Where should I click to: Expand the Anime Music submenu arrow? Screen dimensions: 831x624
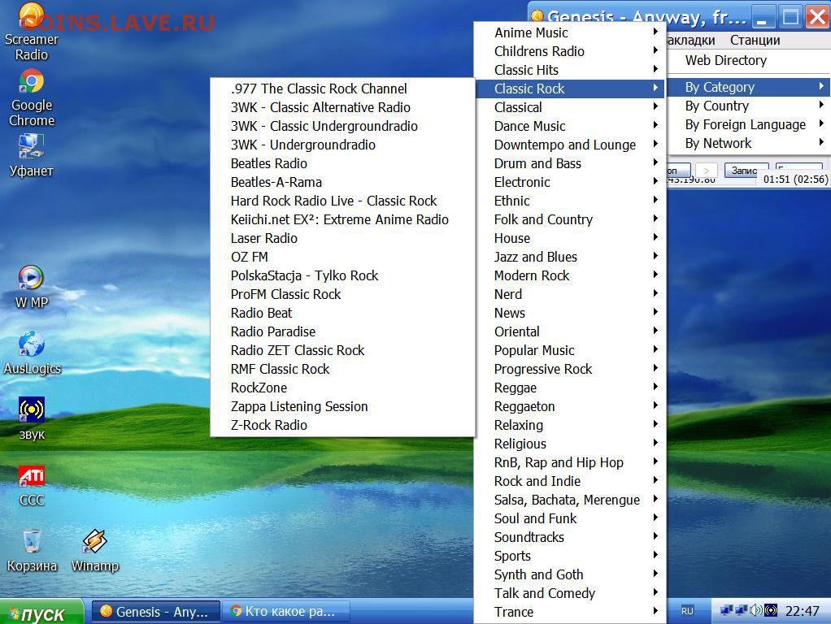655,32
